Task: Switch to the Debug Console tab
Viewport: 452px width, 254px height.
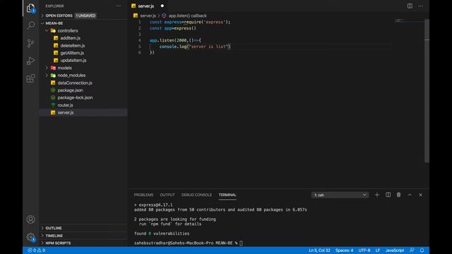Action: (x=196, y=195)
